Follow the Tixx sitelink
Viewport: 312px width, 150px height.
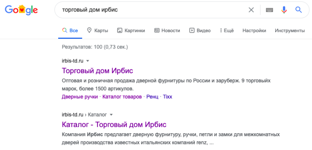click(x=167, y=97)
